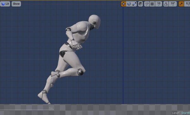The image size is (190, 115).
Task: Select the translate (move) tool
Action: pyautogui.click(x=123, y=4)
